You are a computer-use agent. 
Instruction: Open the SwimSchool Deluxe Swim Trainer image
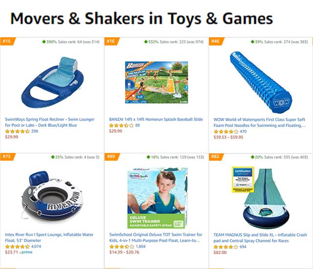pyautogui.click(x=157, y=198)
